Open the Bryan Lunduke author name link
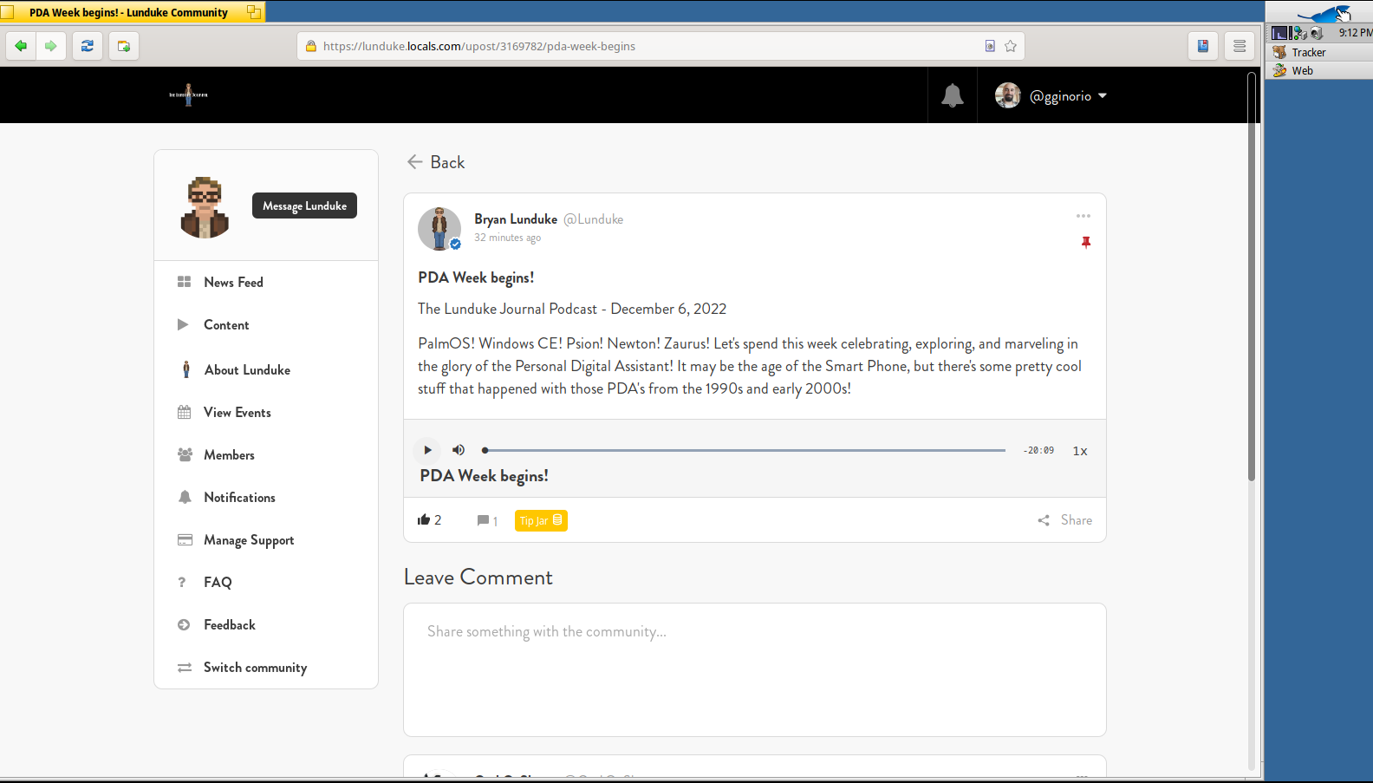 coord(516,219)
